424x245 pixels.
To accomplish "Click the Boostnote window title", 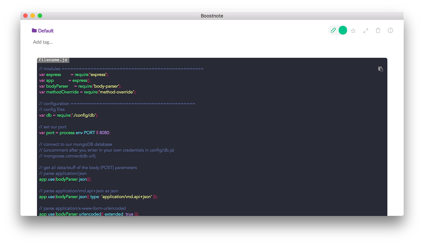I will (212, 16).
